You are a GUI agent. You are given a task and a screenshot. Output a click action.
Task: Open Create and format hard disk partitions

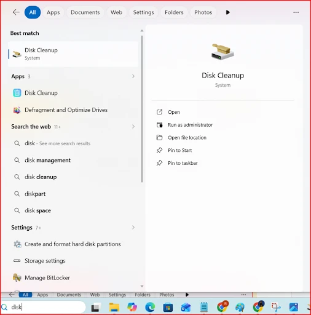[73, 244]
